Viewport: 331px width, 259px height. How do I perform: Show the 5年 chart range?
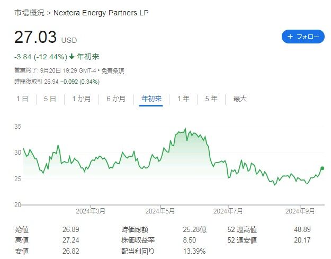click(x=211, y=99)
